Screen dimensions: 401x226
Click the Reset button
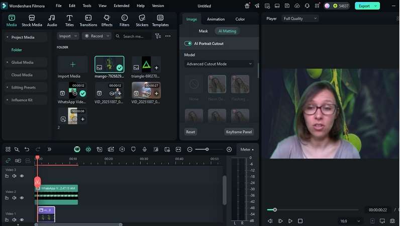coord(190,132)
